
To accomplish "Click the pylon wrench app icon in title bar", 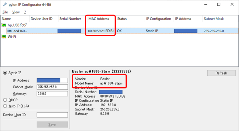I will 5,5.
